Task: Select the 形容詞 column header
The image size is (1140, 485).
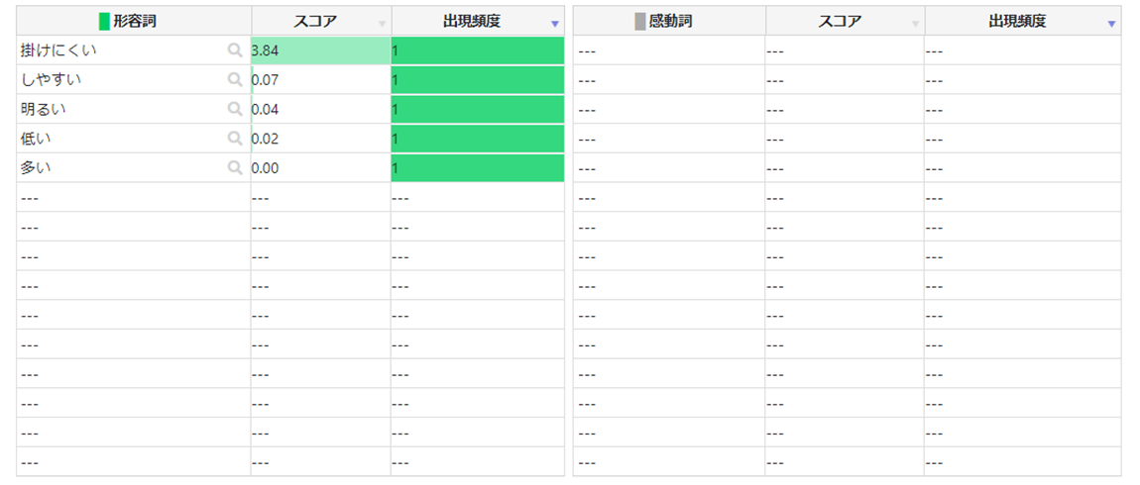Action: point(135,21)
